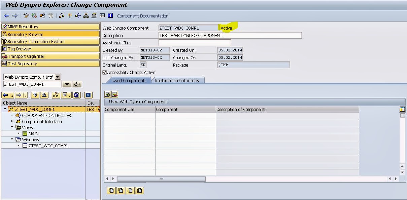Click the hierarchy display toggle icon

click(x=55, y=95)
